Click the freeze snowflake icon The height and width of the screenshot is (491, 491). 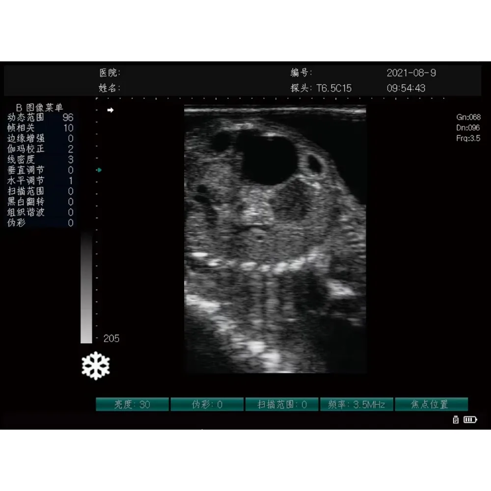(x=96, y=366)
